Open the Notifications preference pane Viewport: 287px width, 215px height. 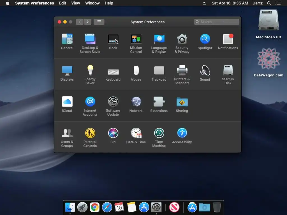[228, 42]
